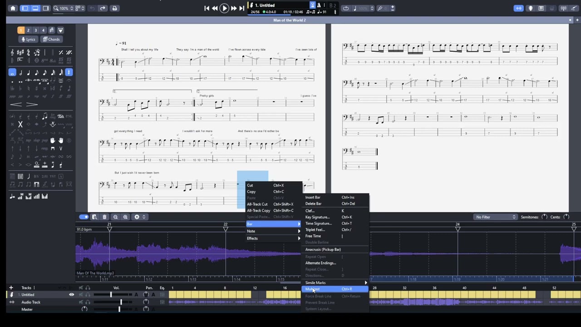Click sync point marker at bar 22

click(226, 230)
